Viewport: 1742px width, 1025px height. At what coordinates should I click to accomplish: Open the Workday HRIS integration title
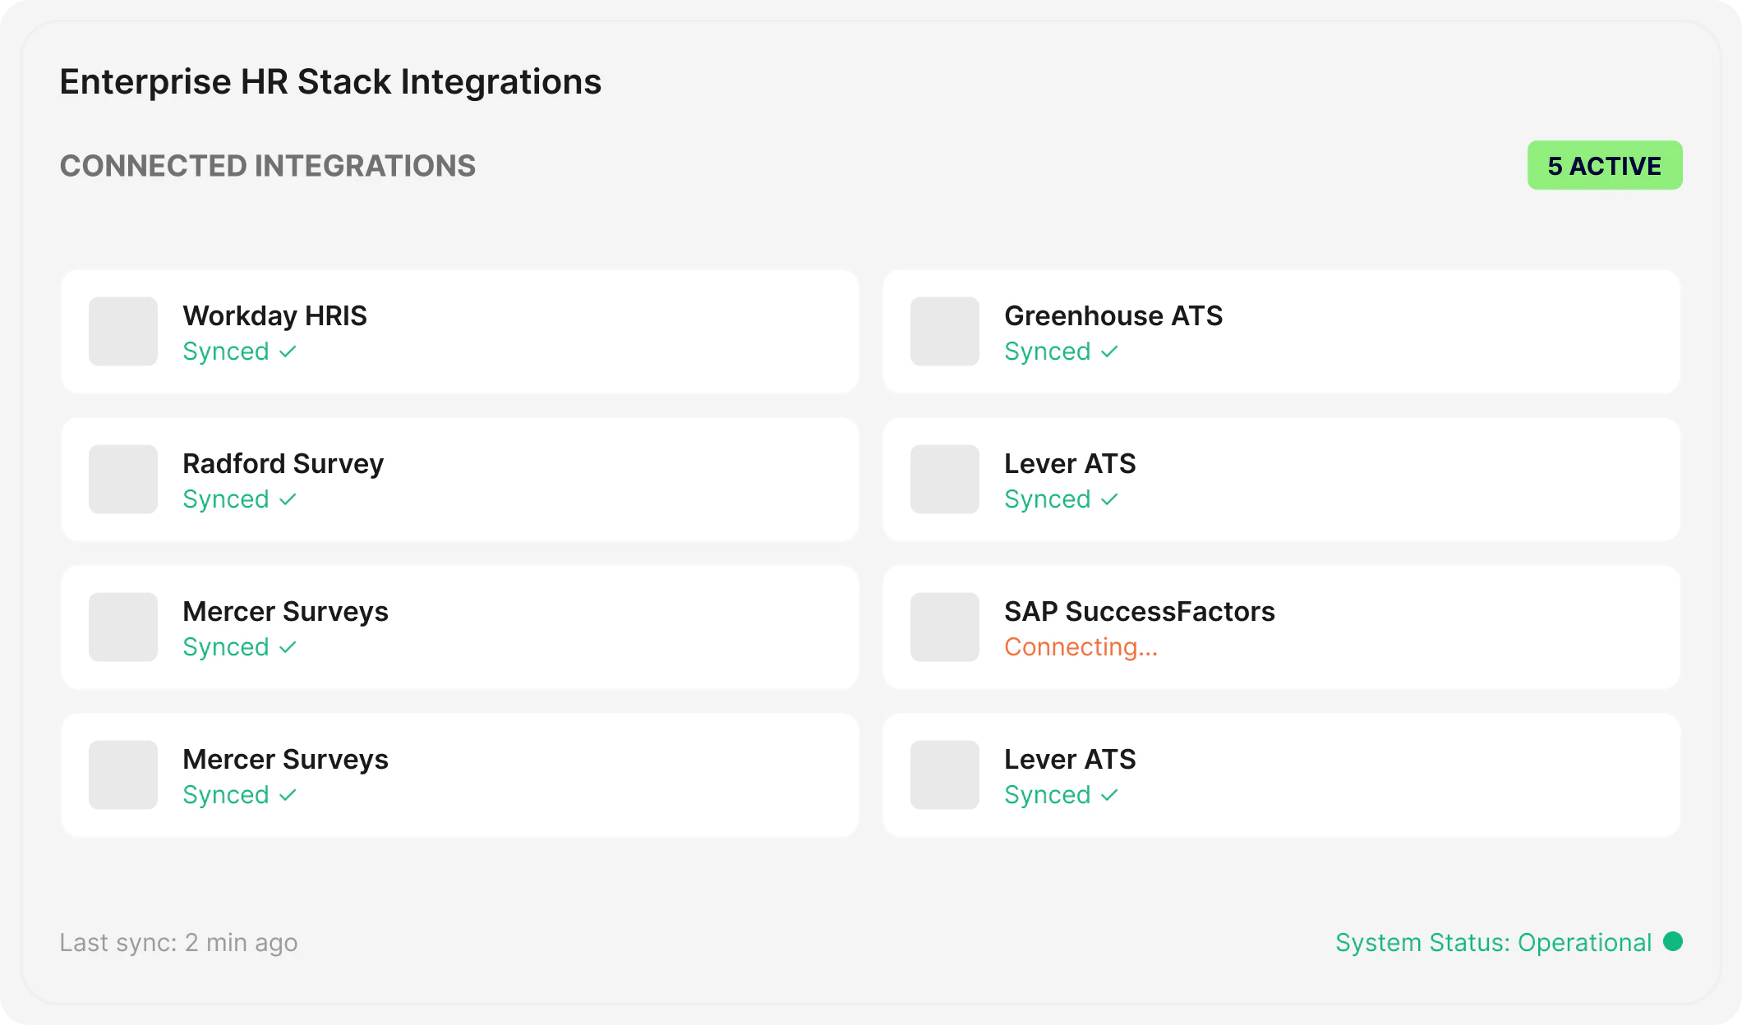tap(274, 316)
